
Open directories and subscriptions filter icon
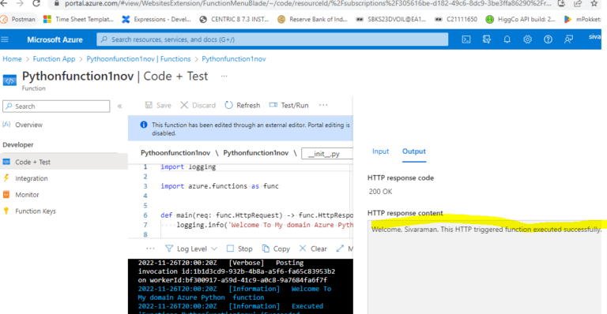487,39
